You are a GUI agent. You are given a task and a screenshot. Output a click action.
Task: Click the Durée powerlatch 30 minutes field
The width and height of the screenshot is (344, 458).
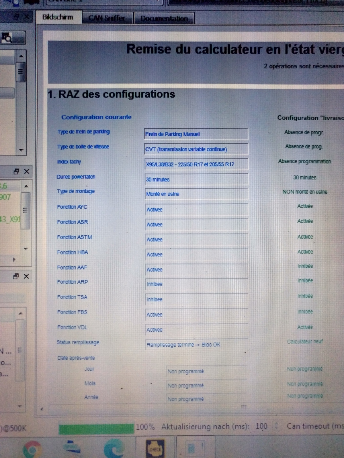point(196,179)
